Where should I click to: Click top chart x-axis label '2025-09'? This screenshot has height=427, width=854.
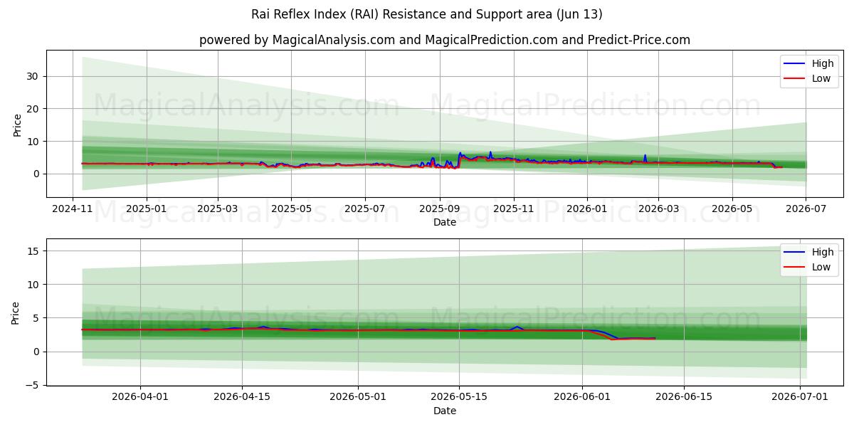tap(440, 209)
